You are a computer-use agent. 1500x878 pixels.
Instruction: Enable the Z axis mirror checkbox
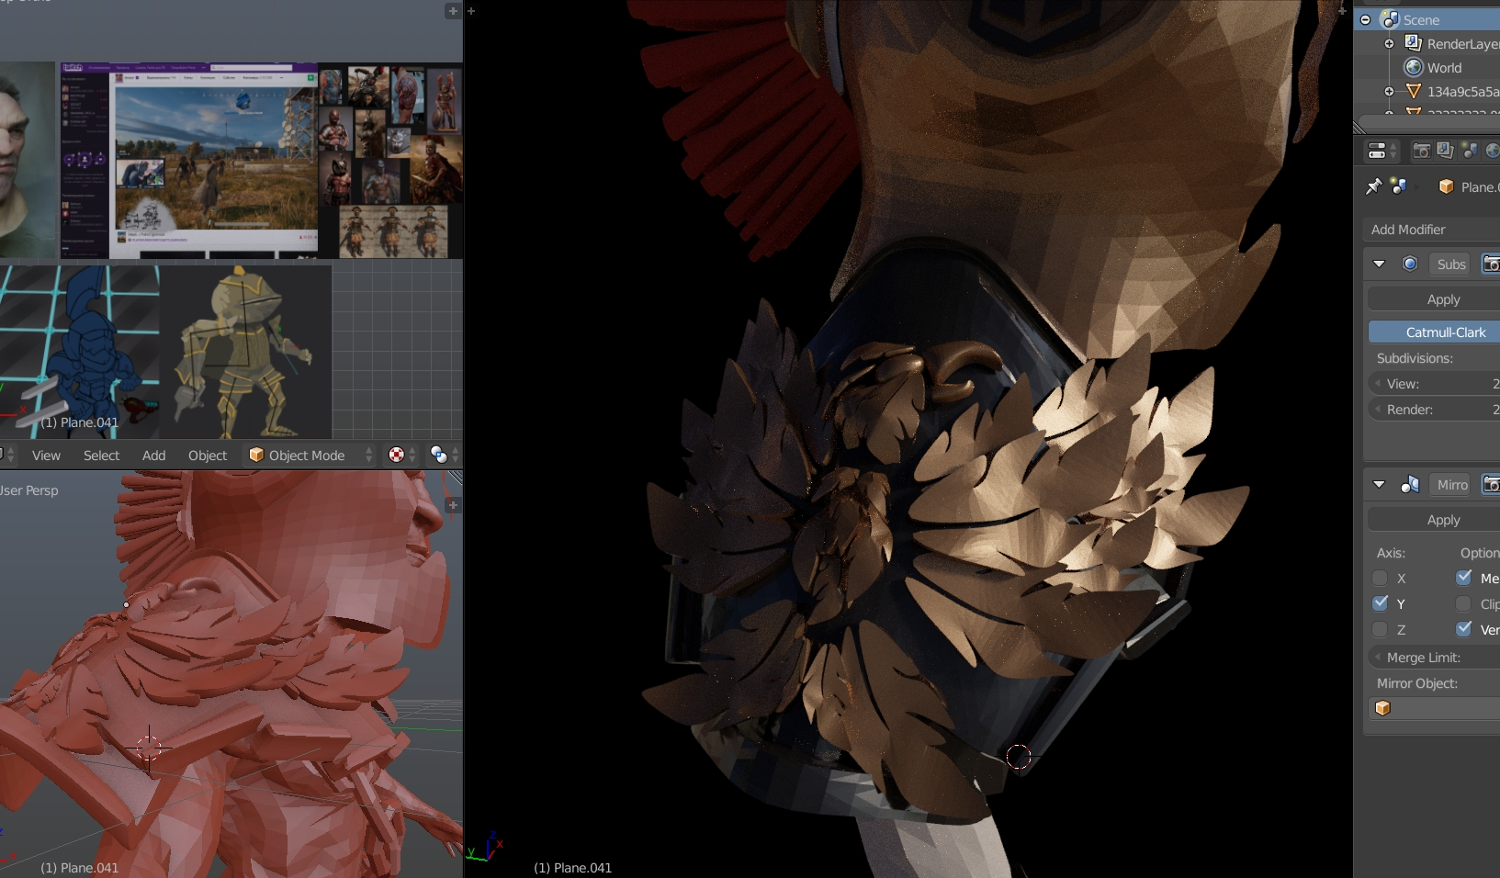pyautogui.click(x=1380, y=629)
